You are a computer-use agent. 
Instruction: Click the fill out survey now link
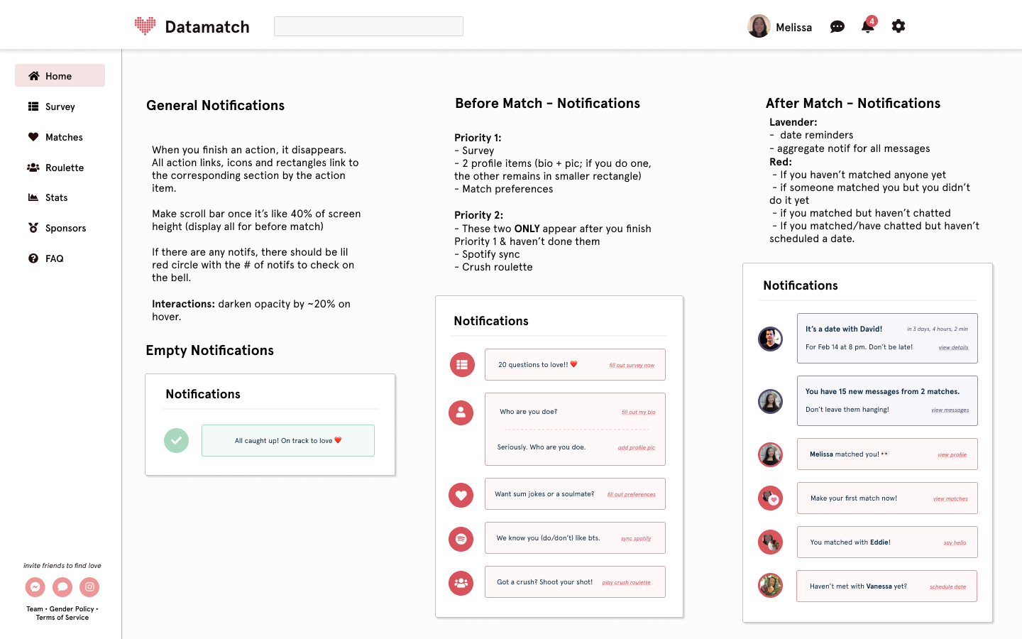coord(632,364)
